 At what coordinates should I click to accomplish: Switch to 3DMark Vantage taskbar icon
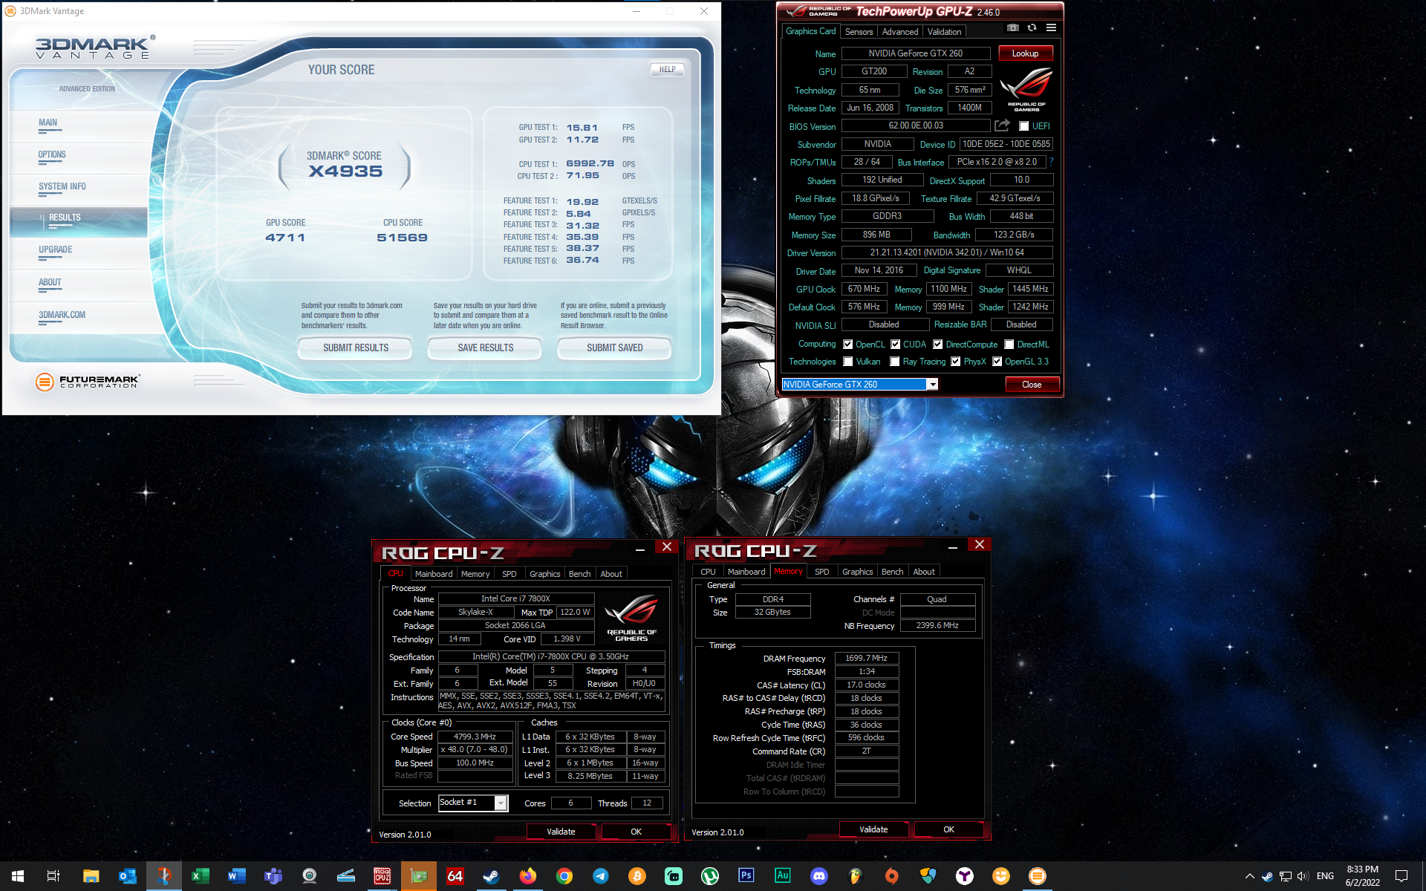[x=1037, y=876]
